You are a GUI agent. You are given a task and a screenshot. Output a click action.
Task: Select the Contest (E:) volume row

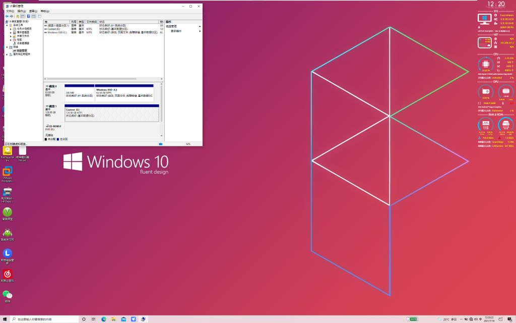tap(104, 29)
